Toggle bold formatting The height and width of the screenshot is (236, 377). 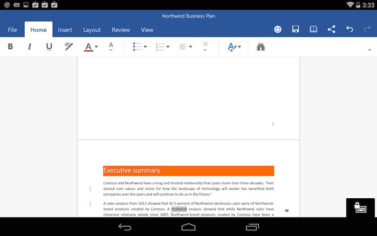(x=10, y=47)
